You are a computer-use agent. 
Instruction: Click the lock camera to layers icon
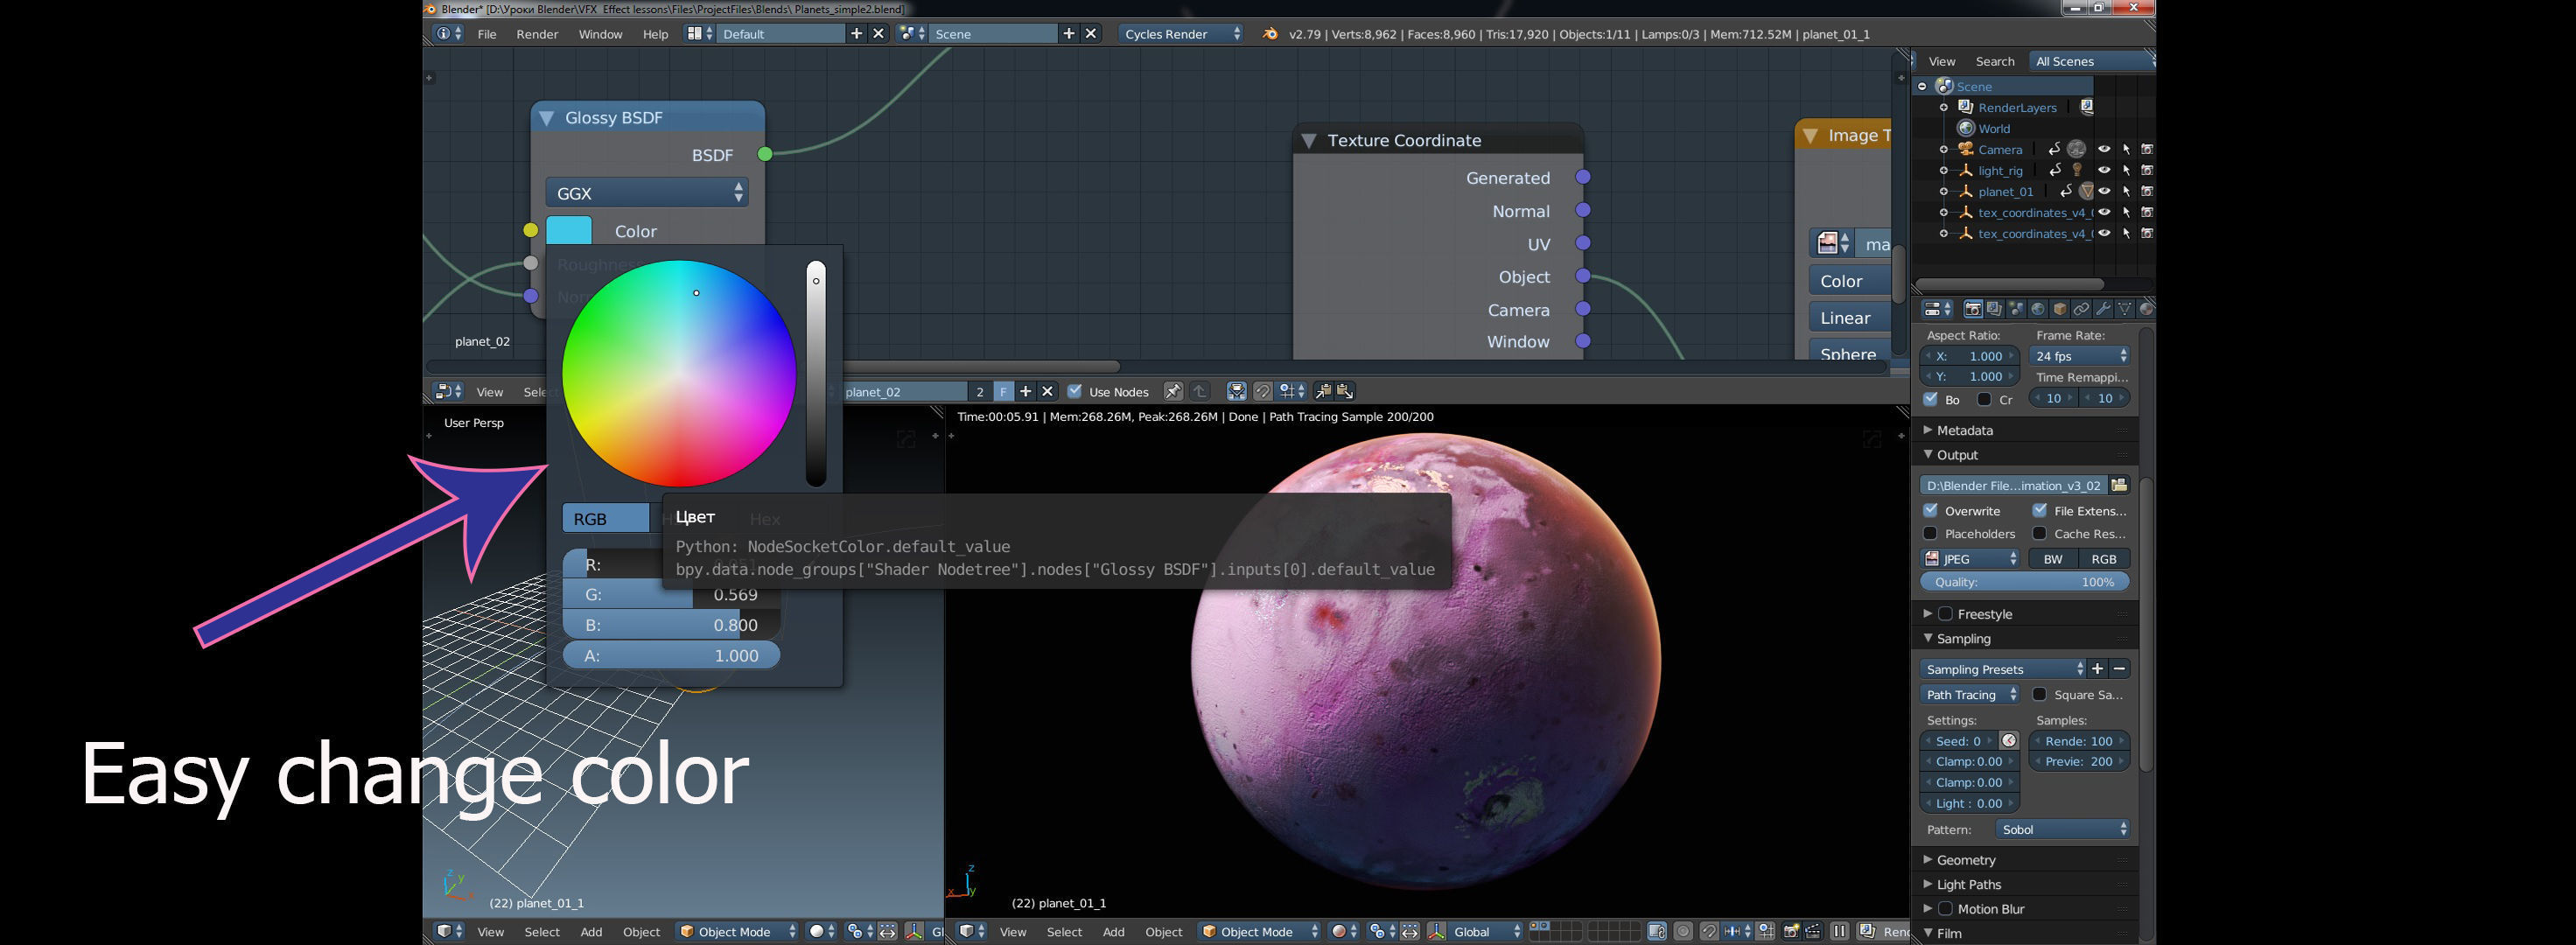1656,931
